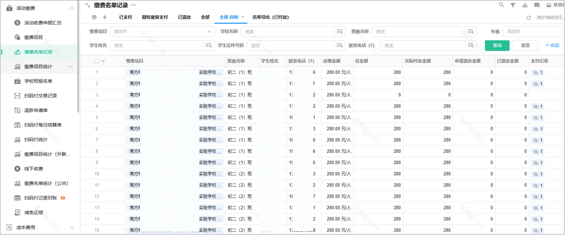Open the 年级 select dropdown
Screen dimensions: 565x235
pyautogui.click(x=533, y=32)
